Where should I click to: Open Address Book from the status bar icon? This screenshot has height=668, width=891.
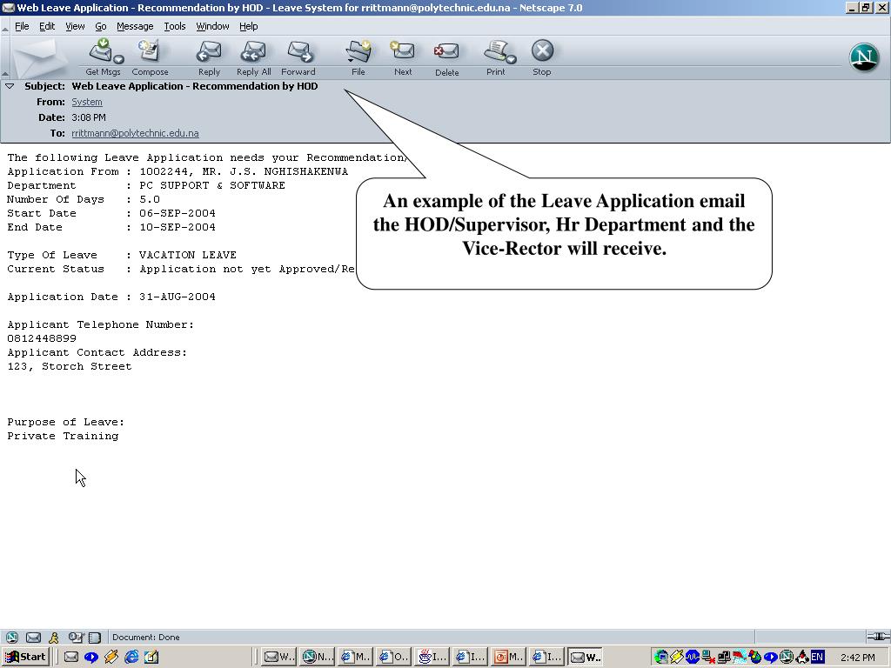94,638
